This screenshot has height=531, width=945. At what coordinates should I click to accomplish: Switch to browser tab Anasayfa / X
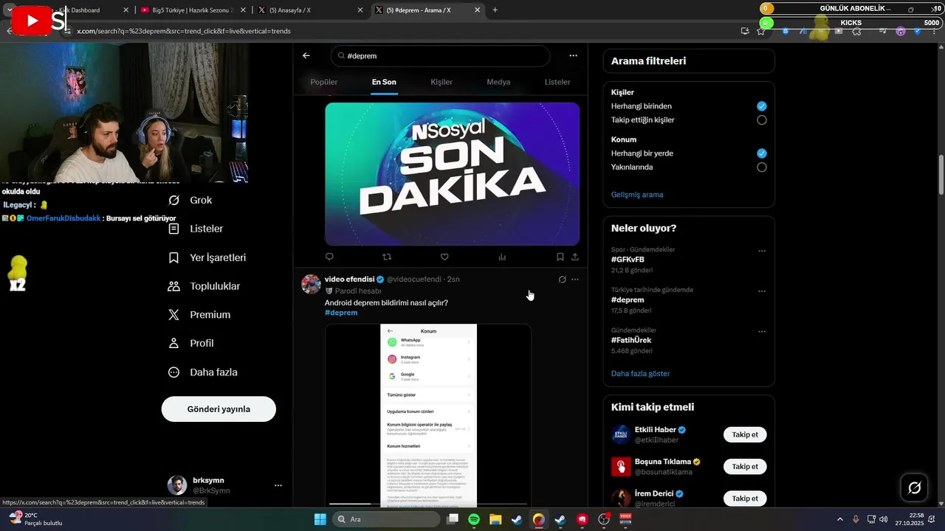click(x=310, y=10)
